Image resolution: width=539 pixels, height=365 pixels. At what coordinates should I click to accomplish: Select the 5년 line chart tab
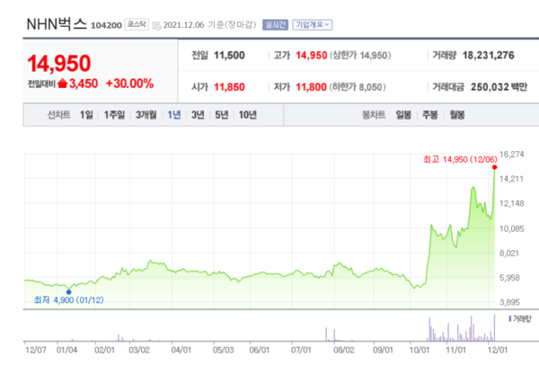(x=221, y=115)
